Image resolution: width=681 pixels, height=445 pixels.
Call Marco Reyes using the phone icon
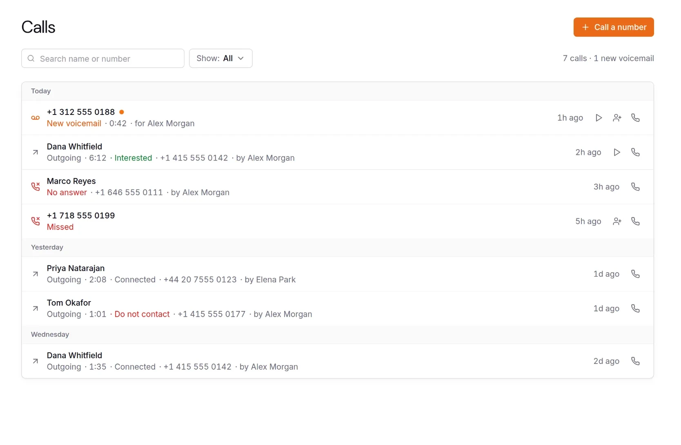[635, 187]
